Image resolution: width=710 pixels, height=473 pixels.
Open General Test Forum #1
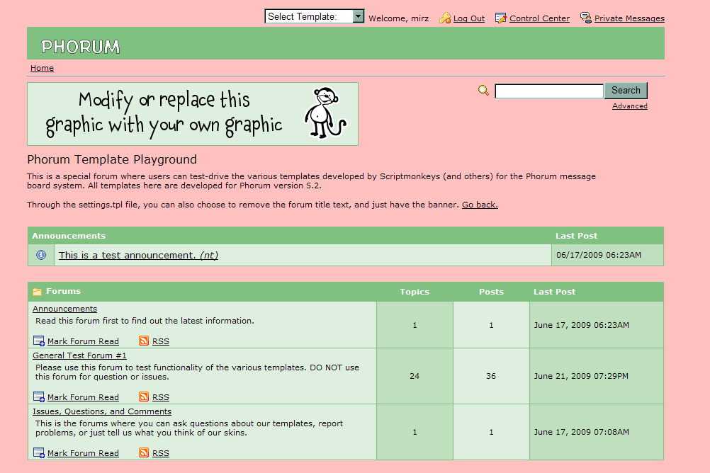click(79, 355)
